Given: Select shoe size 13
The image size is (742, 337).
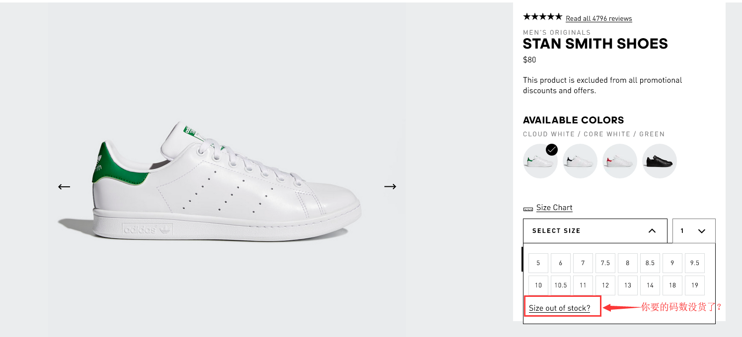Looking at the screenshot, I should (628, 285).
